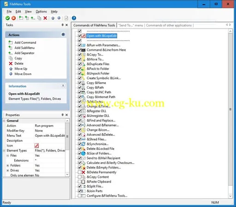
Task: Open the File menu
Action: click(9, 12)
